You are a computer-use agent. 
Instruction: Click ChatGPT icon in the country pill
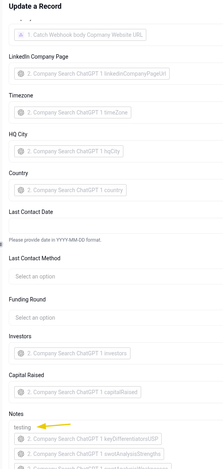tap(21, 190)
